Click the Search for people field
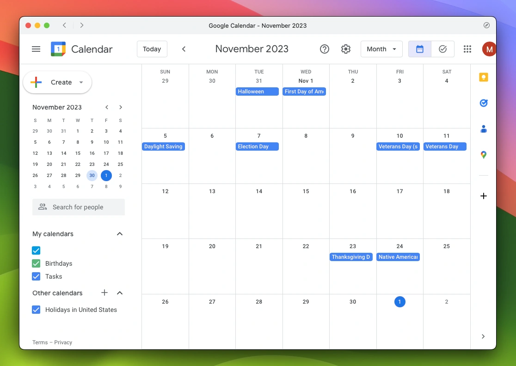Image resolution: width=516 pixels, height=366 pixels. [79, 207]
